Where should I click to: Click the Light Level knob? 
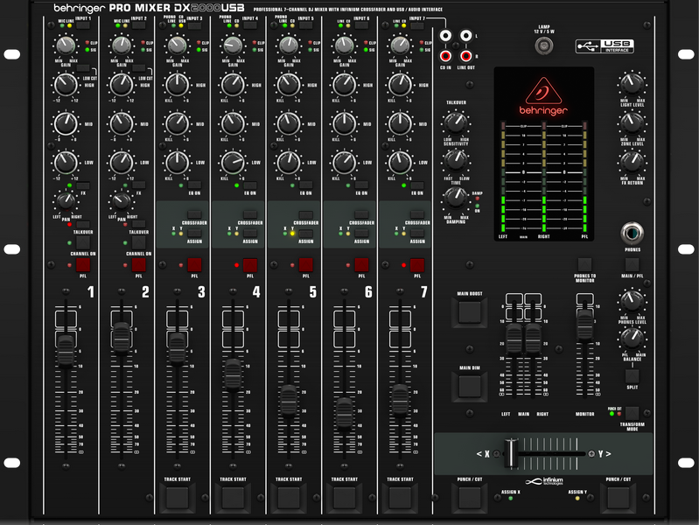click(632, 84)
